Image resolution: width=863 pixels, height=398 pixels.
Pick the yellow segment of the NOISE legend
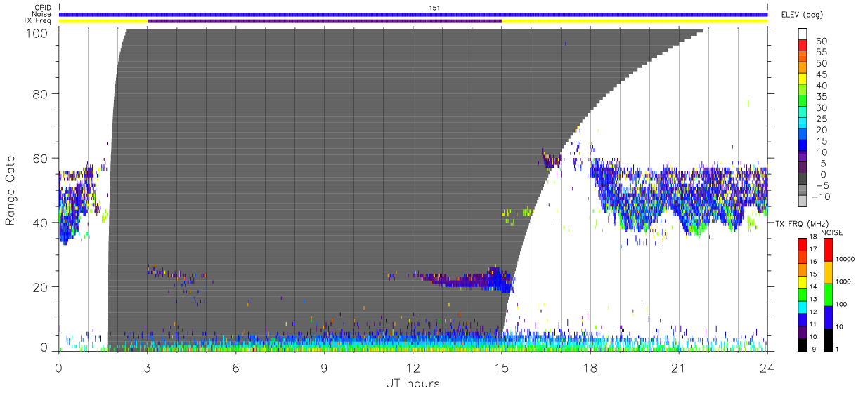pyautogui.click(x=827, y=272)
